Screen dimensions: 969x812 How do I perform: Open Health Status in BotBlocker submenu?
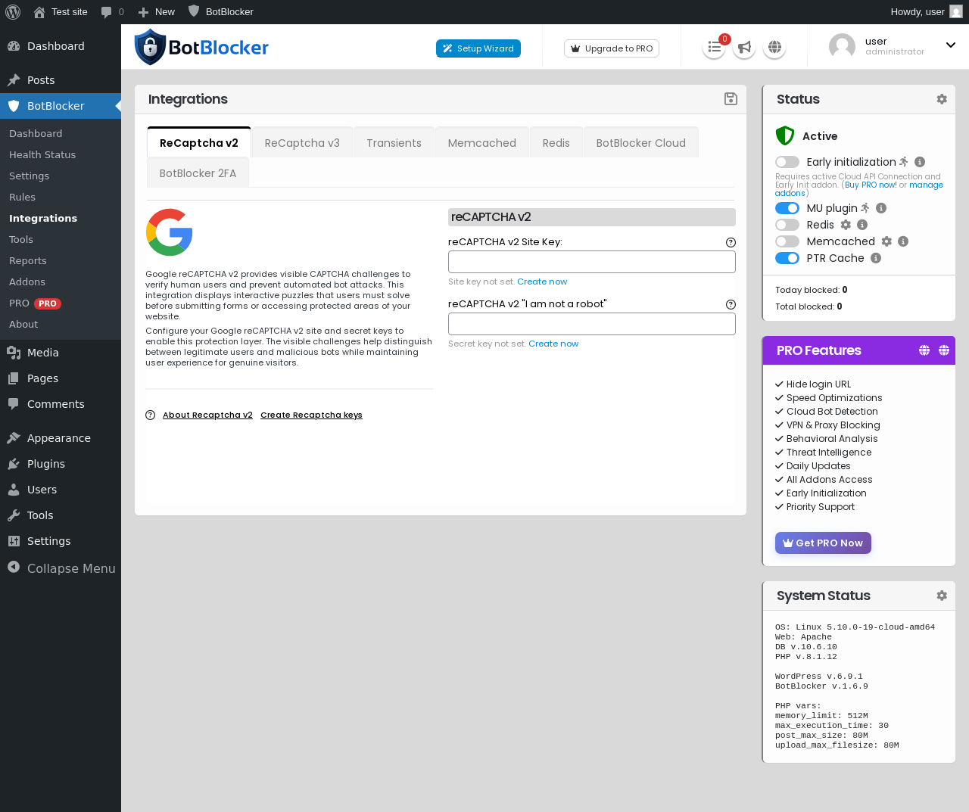point(42,154)
